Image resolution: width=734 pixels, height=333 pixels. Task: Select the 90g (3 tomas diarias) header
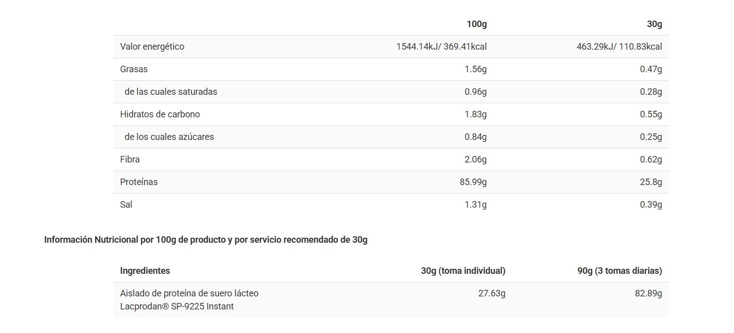pyautogui.click(x=619, y=271)
